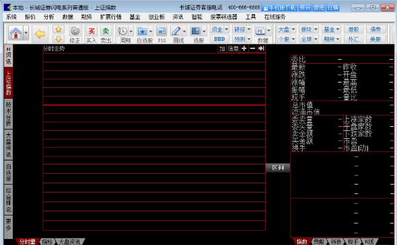Click the 手机版下载 title bar link

point(279,8)
